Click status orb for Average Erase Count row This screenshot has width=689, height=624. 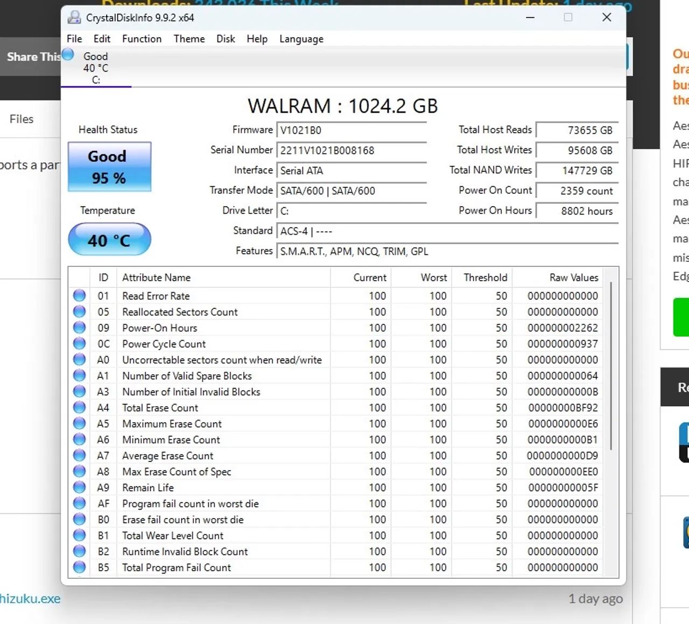click(79, 455)
